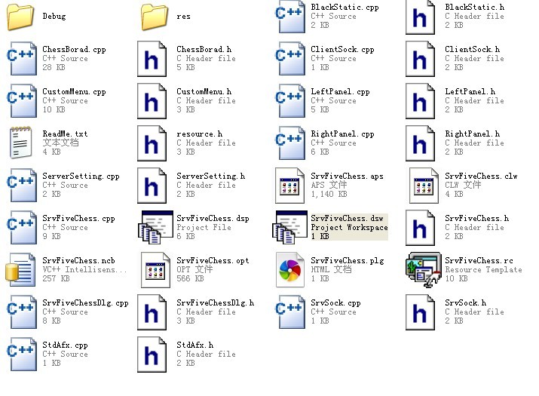Select the SrvFiveChess.aps file icon
This screenshot has width=539, height=396.
[x=289, y=186]
